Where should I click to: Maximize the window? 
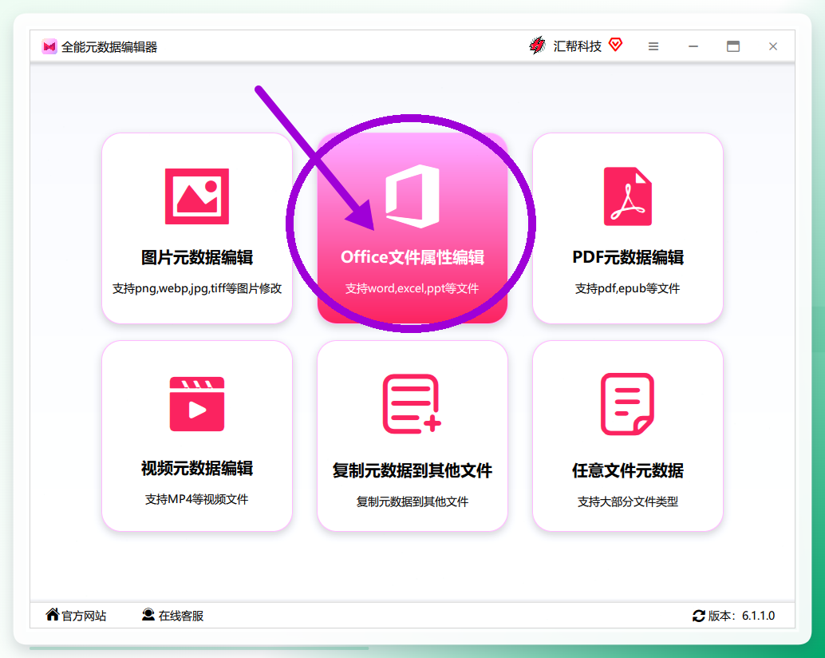[733, 47]
